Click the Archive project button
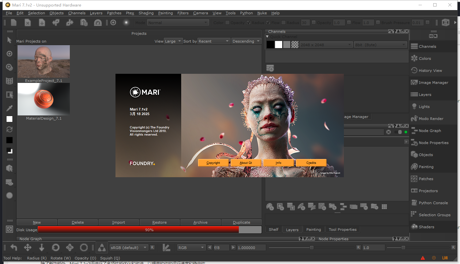 [x=200, y=222]
